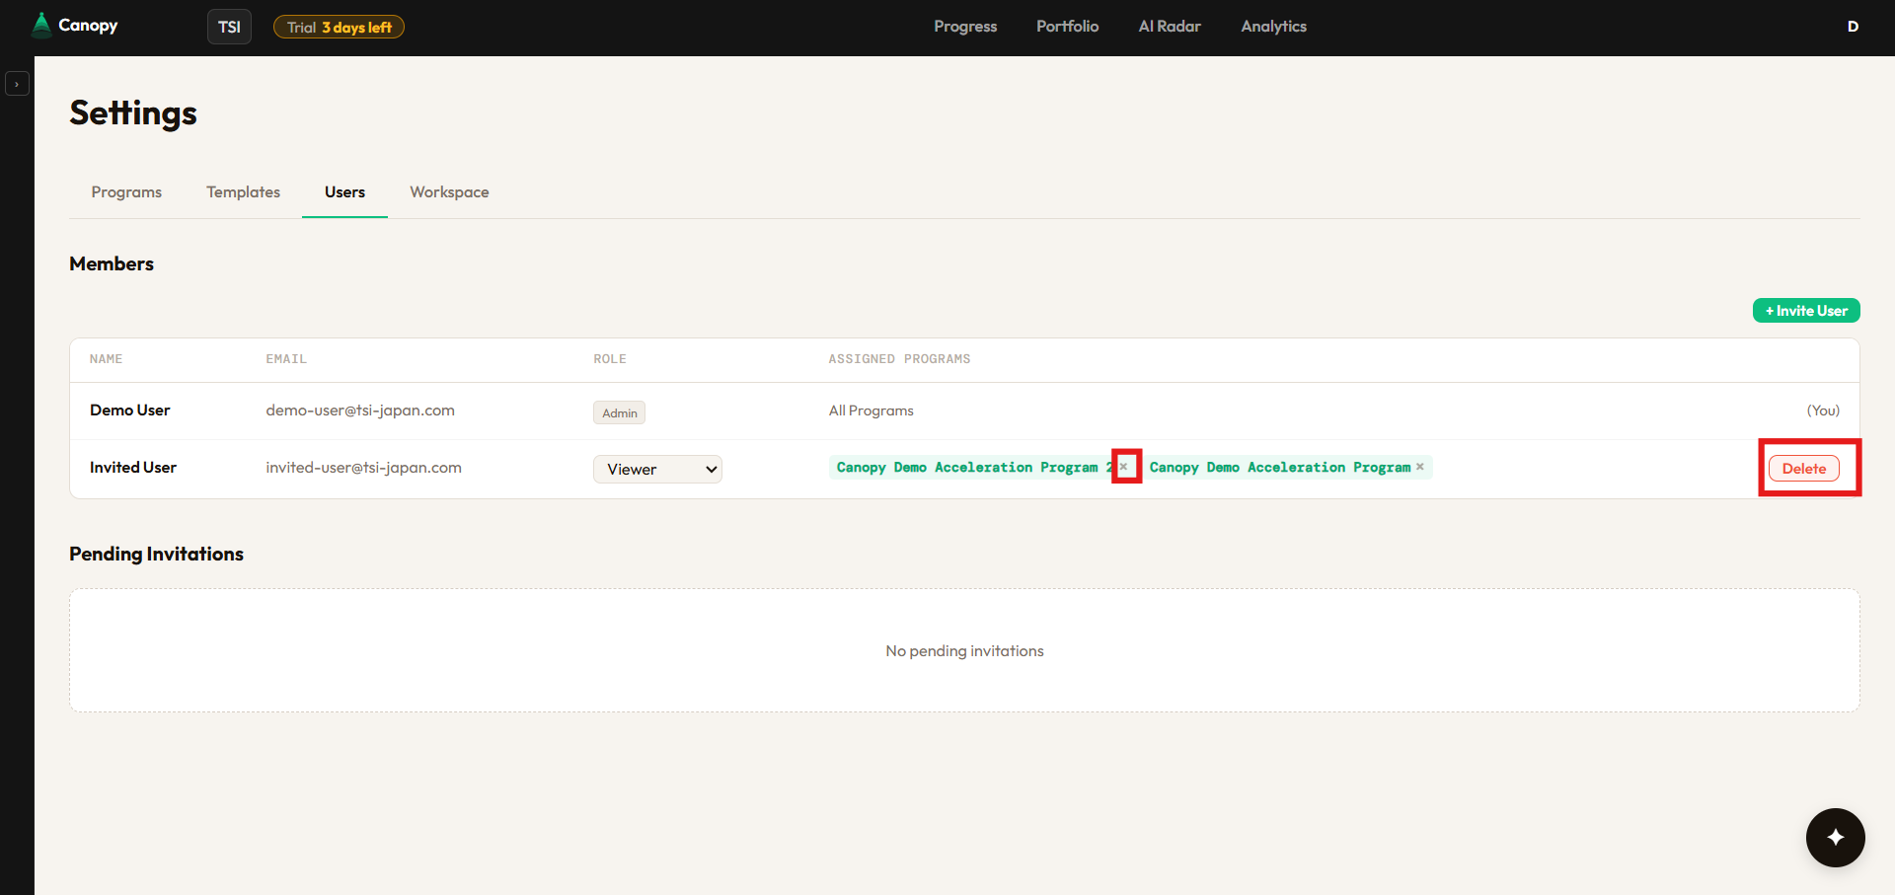Screen dimensions: 1895x895
Task: Click the ROLE column header
Action: 610,359
